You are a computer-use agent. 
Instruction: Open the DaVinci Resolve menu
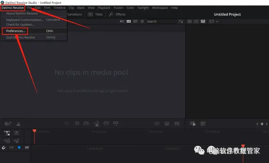point(13,8)
